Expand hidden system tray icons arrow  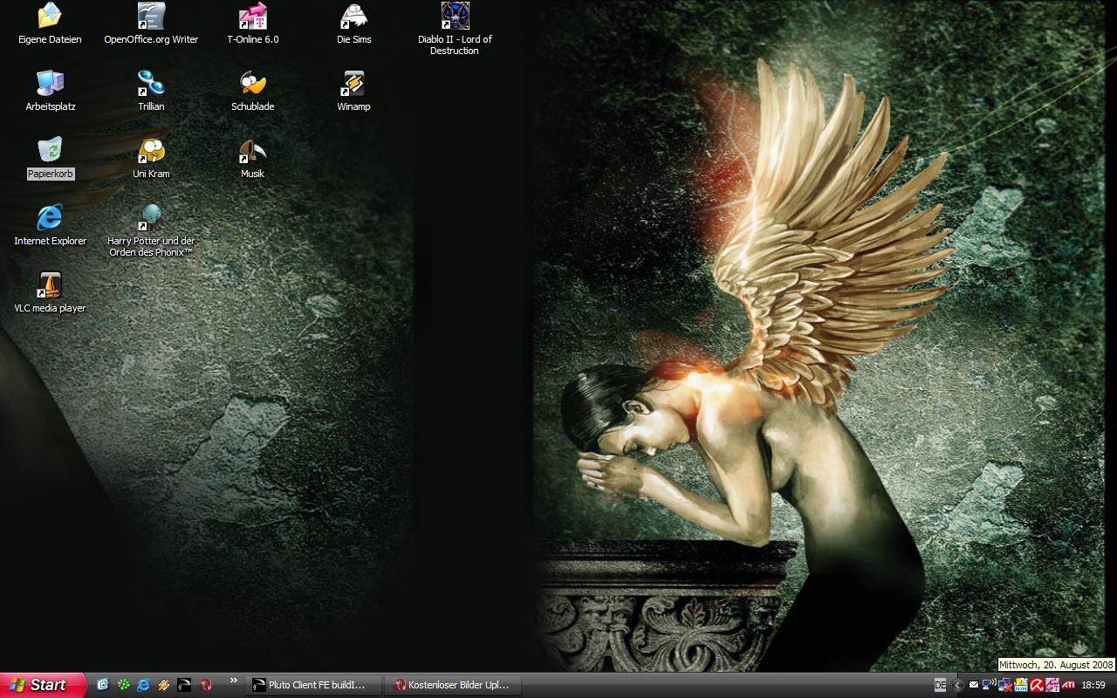pos(958,685)
